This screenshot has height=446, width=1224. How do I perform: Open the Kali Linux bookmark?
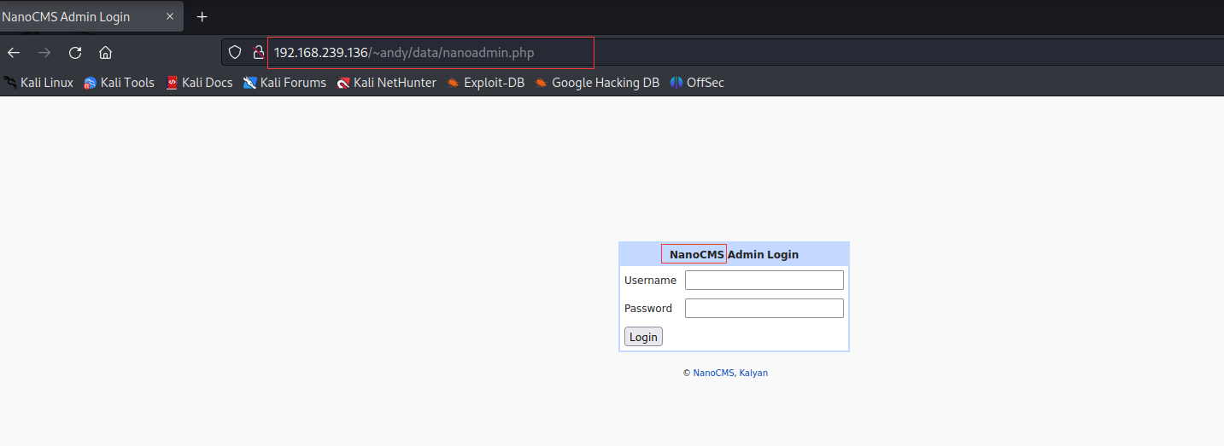pos(39,83)
